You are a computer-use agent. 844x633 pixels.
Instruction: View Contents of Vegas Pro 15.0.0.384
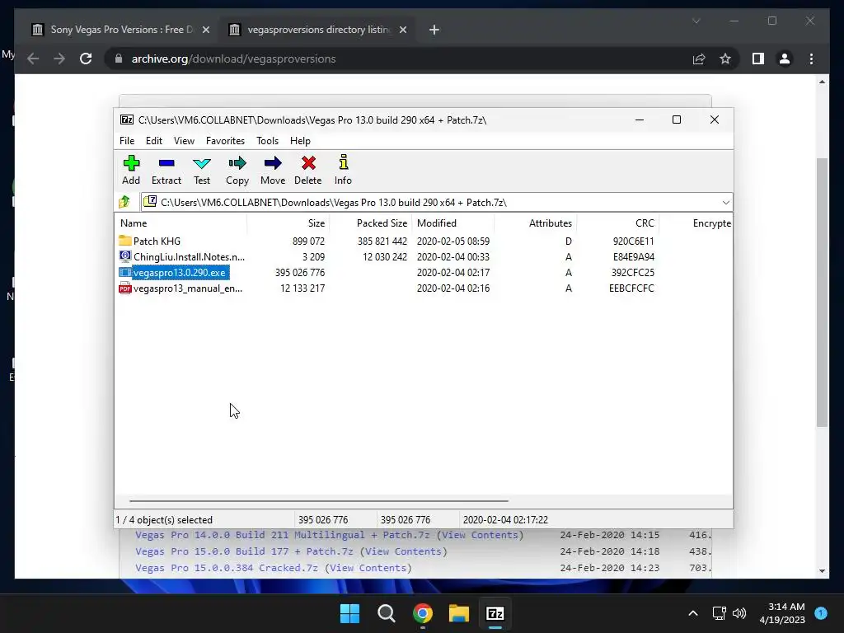click(368, 568)
